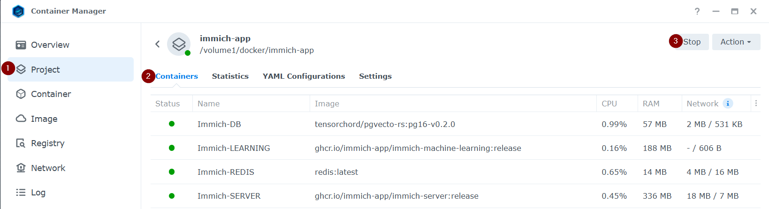
Task: Sort by the Name column header
Action: pyautogui.click(x=251, y=104)
